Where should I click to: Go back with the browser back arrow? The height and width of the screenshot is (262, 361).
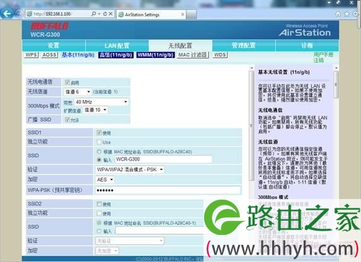[6, 14]
